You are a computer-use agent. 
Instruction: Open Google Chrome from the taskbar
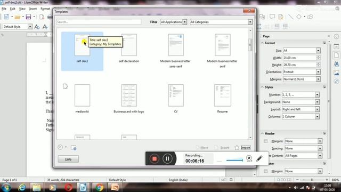pyautogui.click(x=99, y=187)
